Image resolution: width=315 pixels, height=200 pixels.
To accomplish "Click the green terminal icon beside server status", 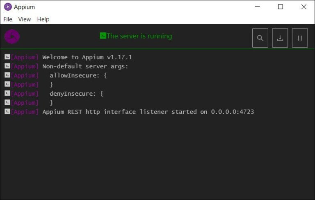I will (103, 36).
